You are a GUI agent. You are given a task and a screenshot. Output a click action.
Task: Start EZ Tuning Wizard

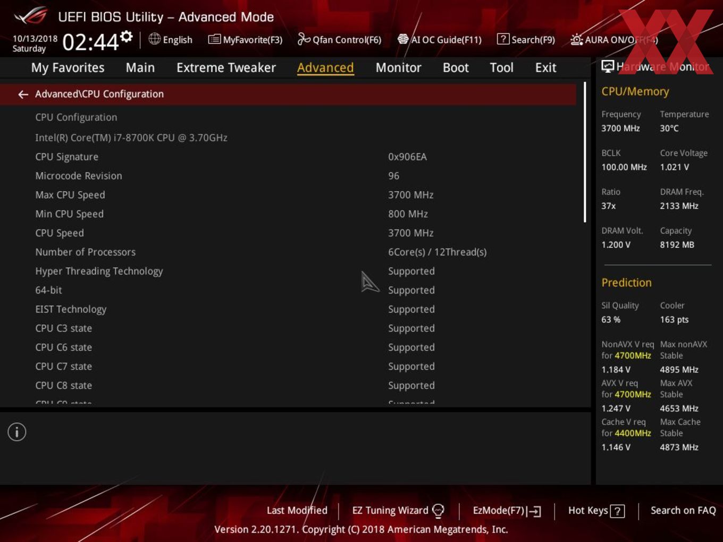pos(398,511)
